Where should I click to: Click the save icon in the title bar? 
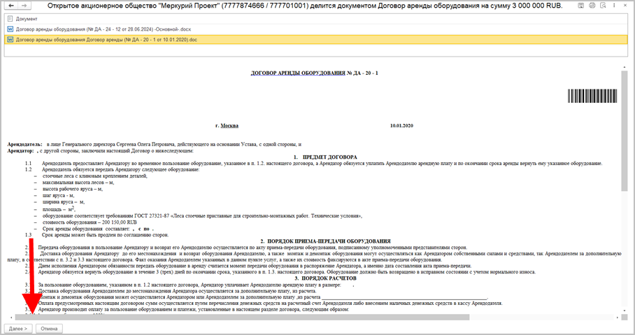(580, 6)
